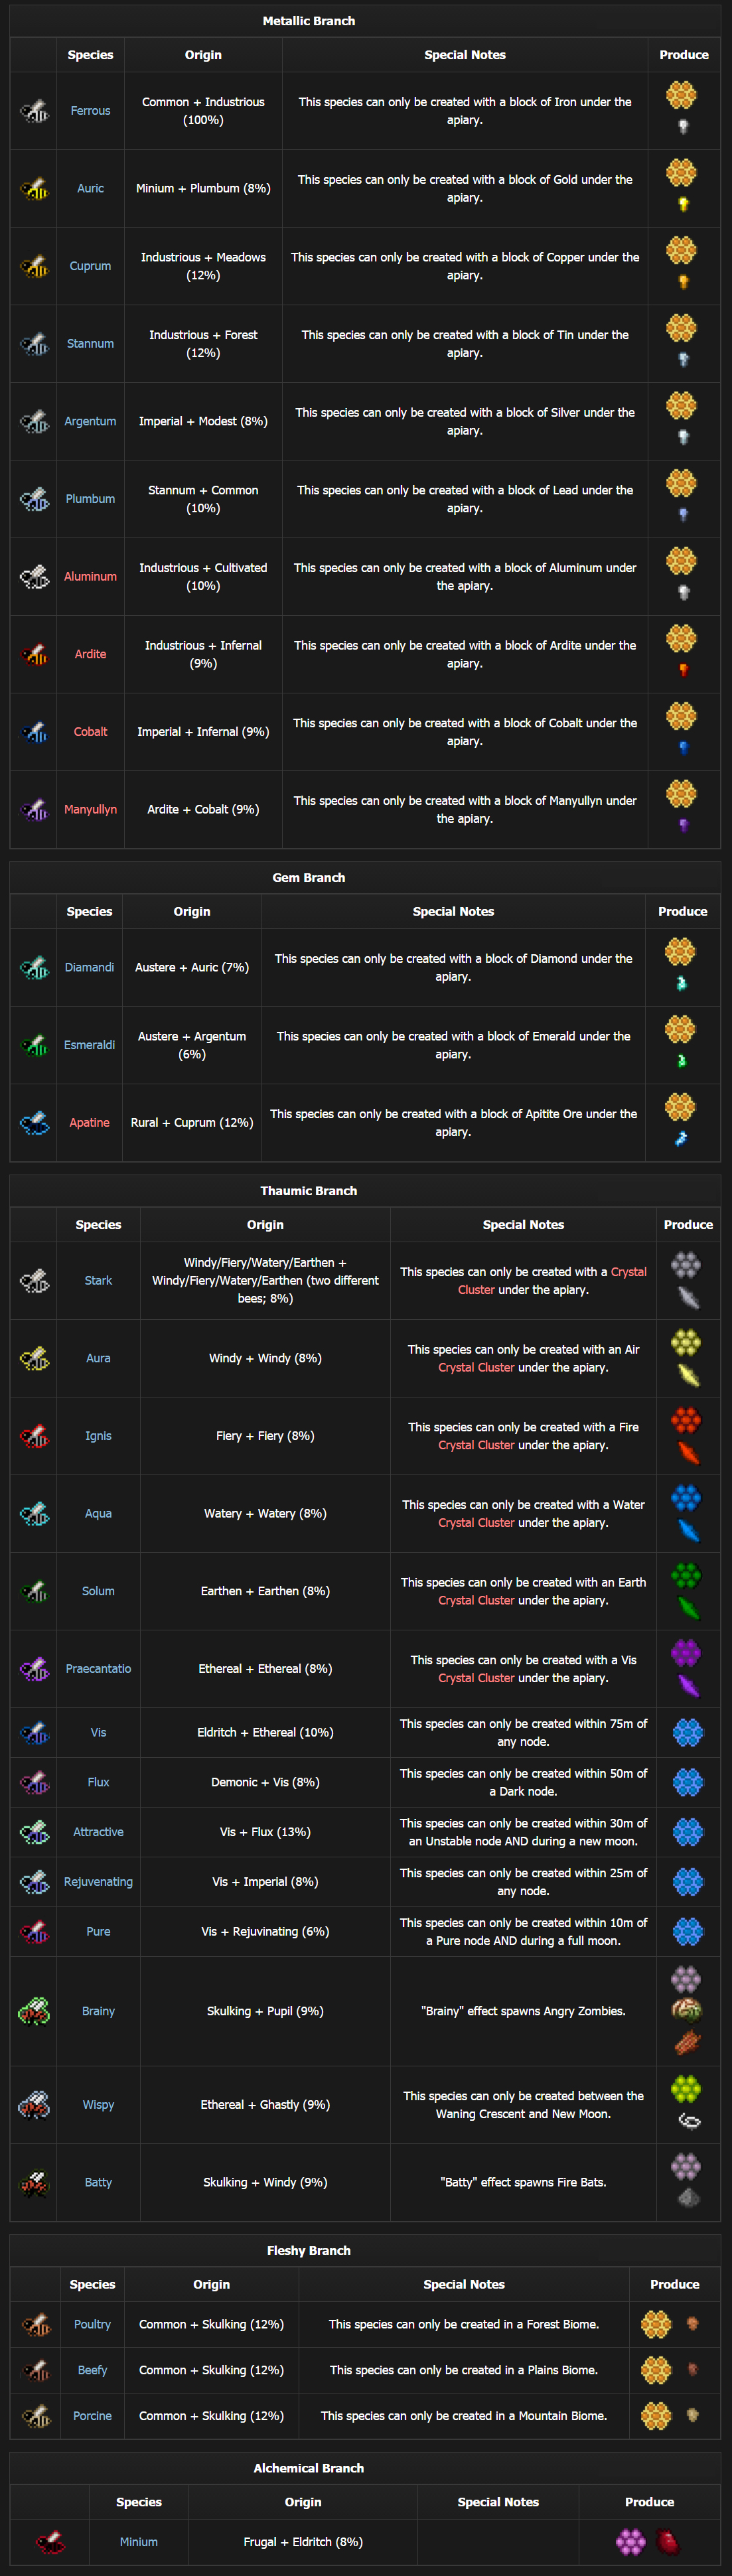Open the Esmeraldi species link

89,1045
